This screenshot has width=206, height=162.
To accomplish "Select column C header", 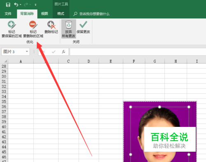I will [68, 61].
